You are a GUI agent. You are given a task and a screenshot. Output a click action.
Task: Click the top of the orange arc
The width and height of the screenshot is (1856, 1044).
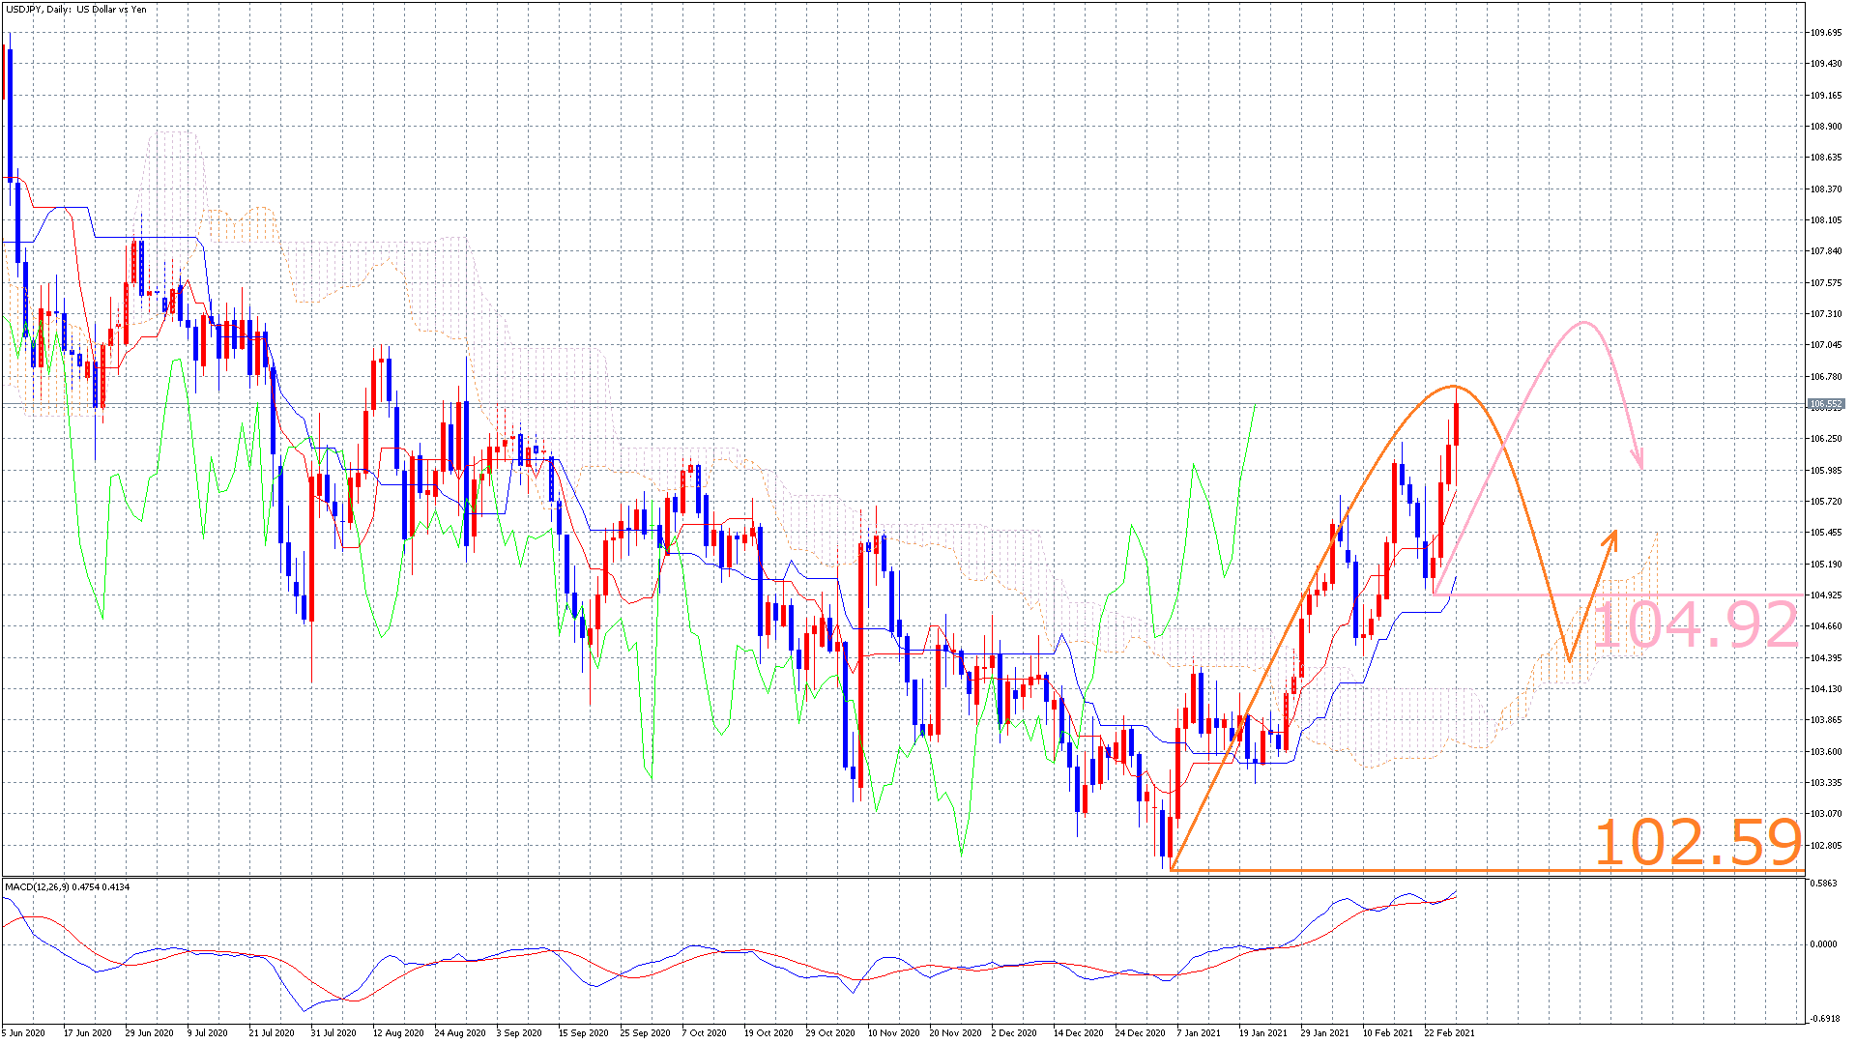tap(1454, 387)
